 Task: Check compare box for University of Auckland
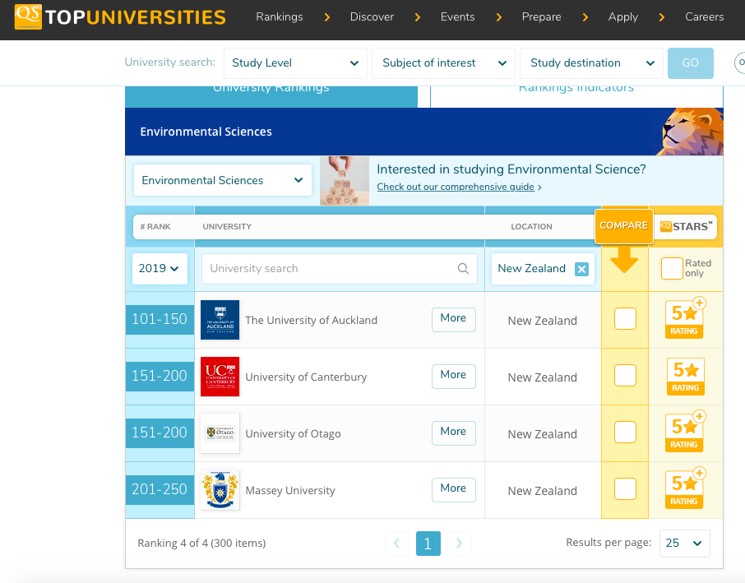(x=625, y=319)
